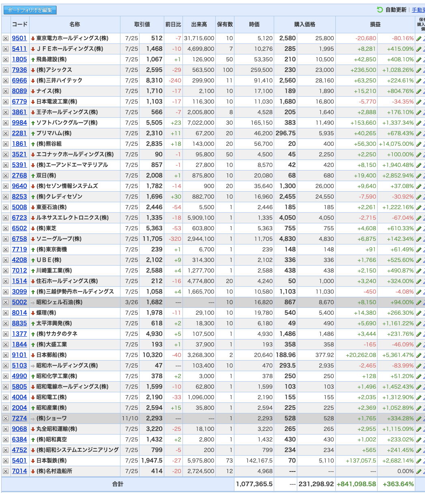Viewport: 425px width, 493px height.
Task: Remove the ソフトバンクグループ row with its X icon
Action: 6,123
